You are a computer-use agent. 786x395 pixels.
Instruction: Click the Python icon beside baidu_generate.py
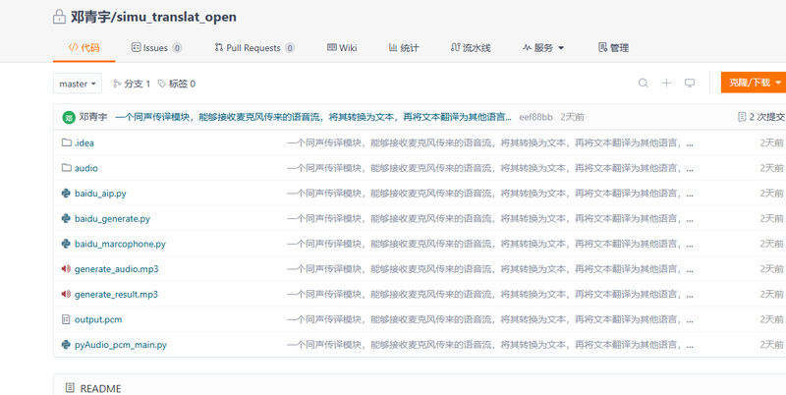click(66, 218)
